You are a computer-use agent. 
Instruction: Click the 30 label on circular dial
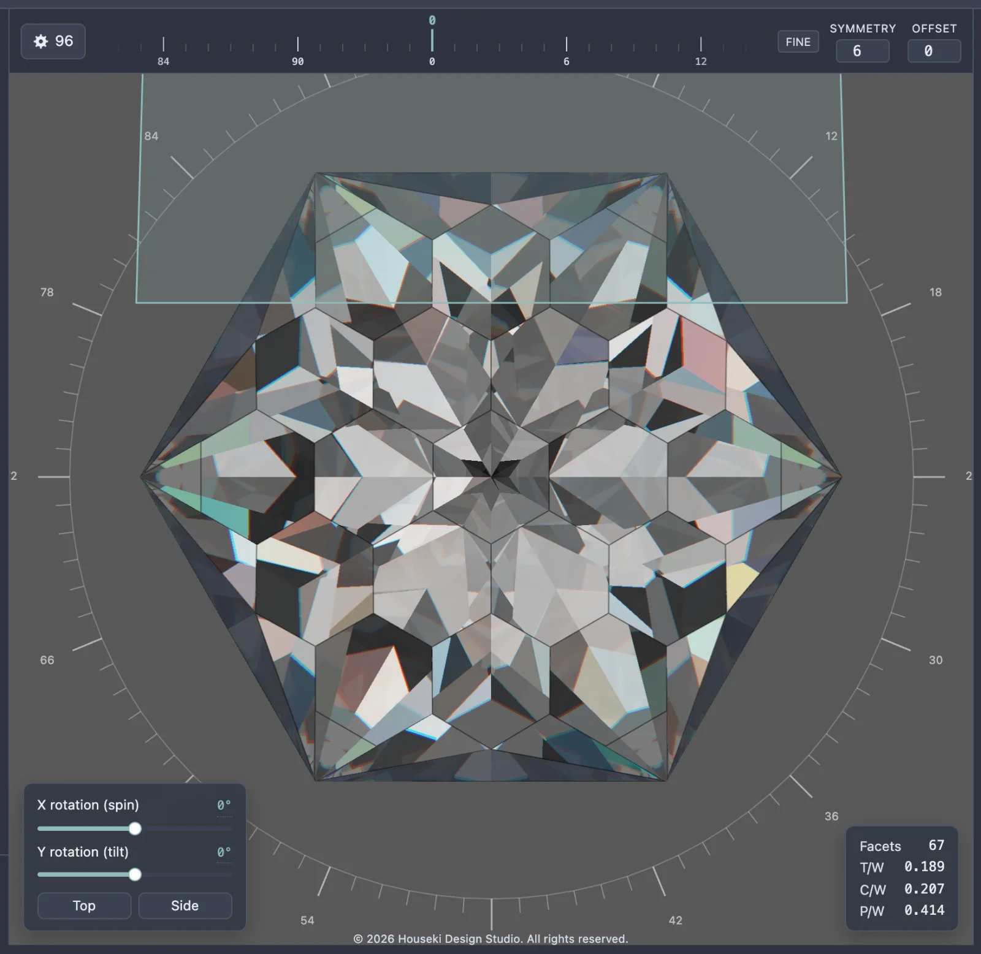pyautogui.click(x=936, y=660)
